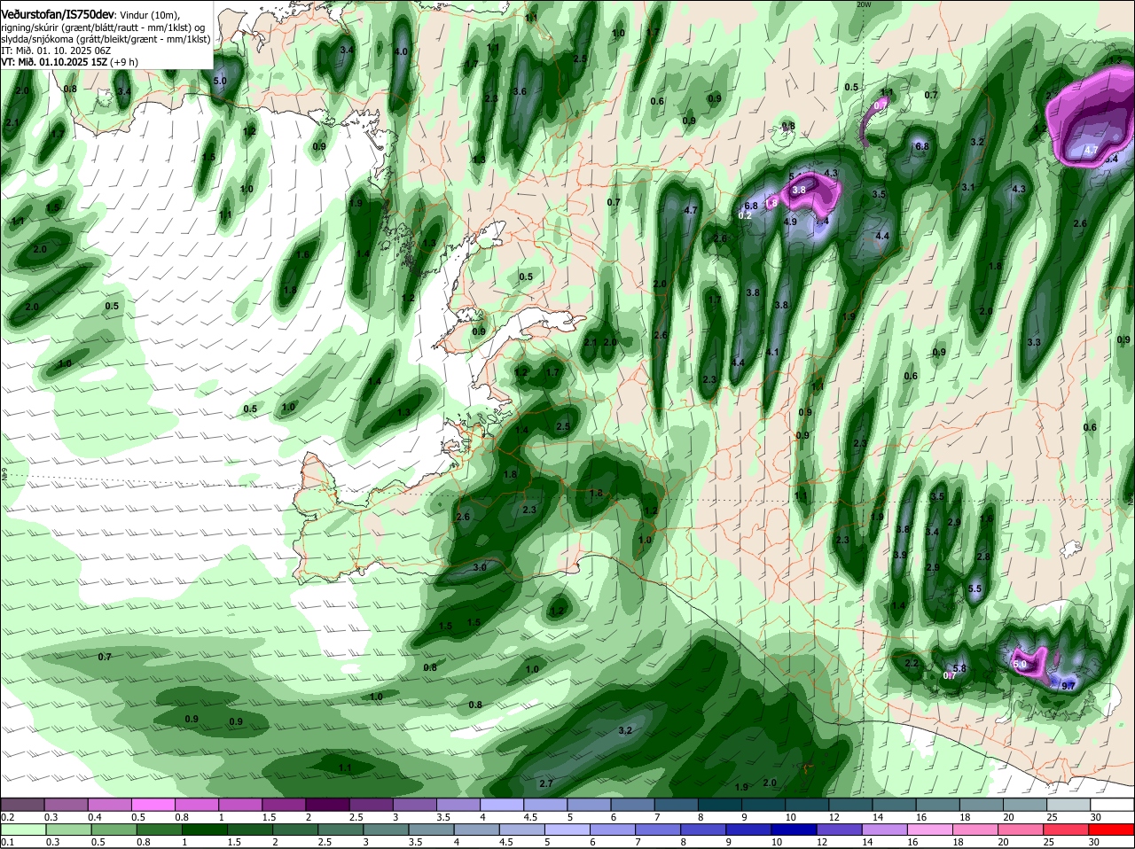Click the snow legend swatch starting at 0.2

point(22,804)
